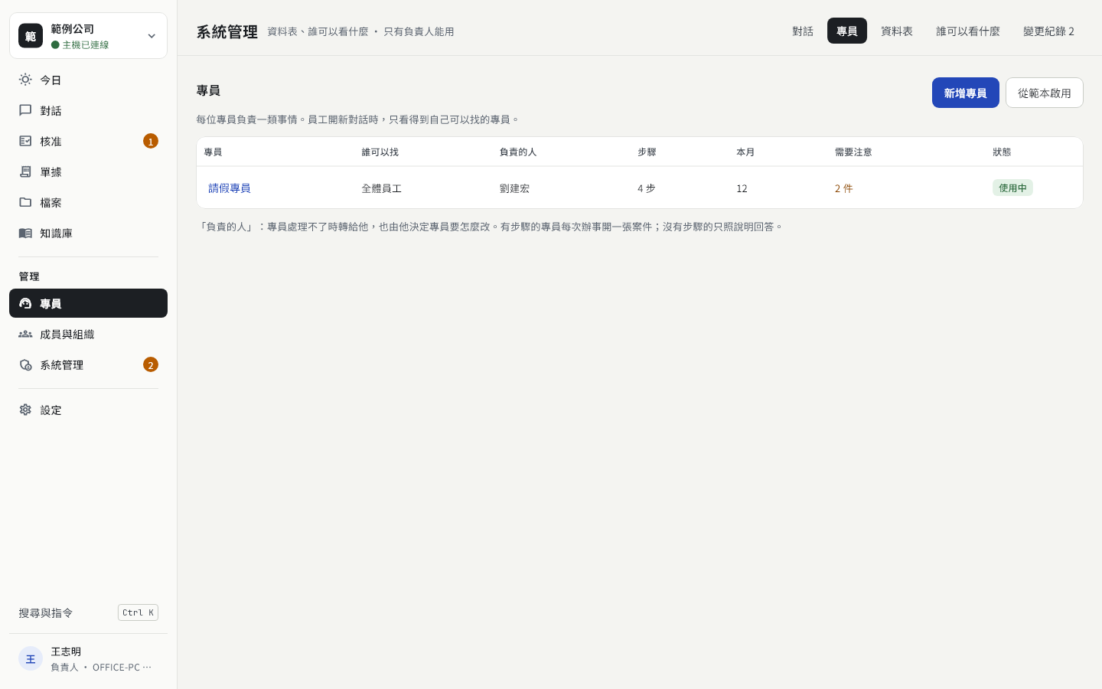
Task: Select the 專員 top tab
Action: pos(847,31)
